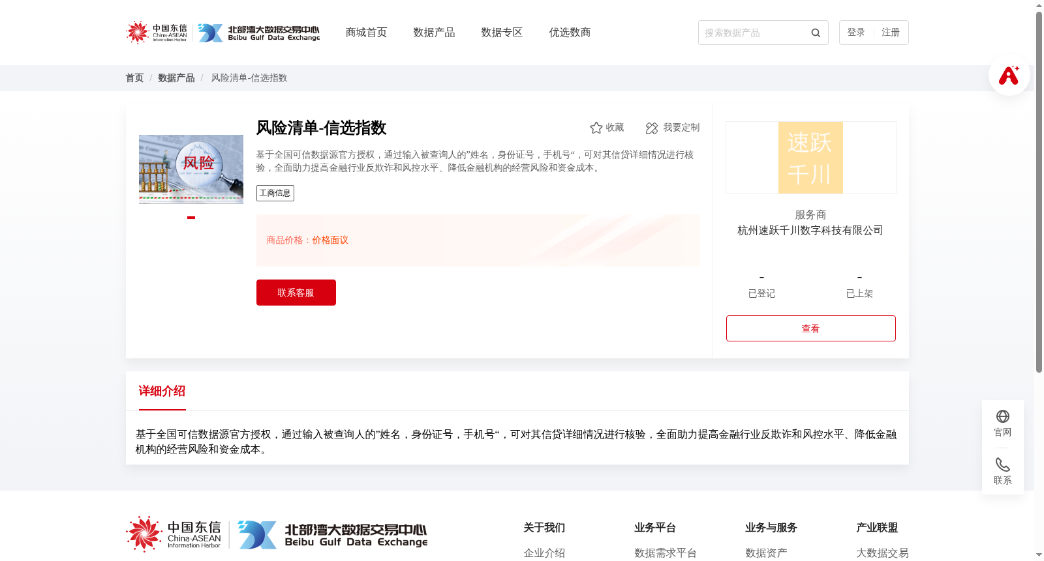Click the scrollbar up arrow
Image resolution: width=1044 pixels, height=561 pixels.
[x=1039, y=5]
